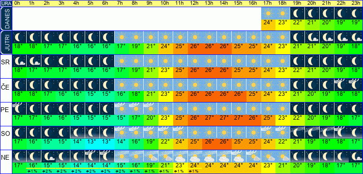Open the windy moon icon for ČE at 22h

(x=342, y=85)
